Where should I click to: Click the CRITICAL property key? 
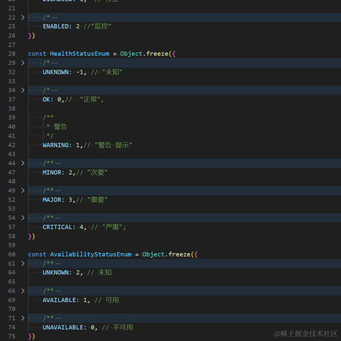pyautogui.click(x=58, y=227)
